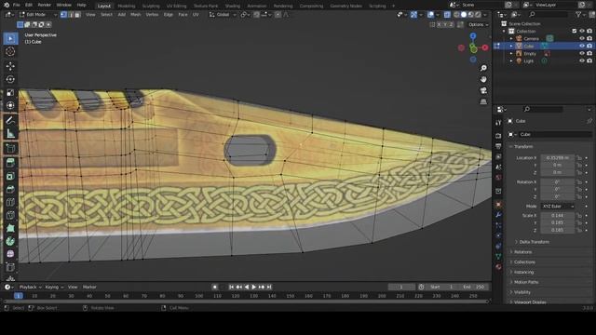
Task: Click the play animation button
Action: [x=253, y=288]
